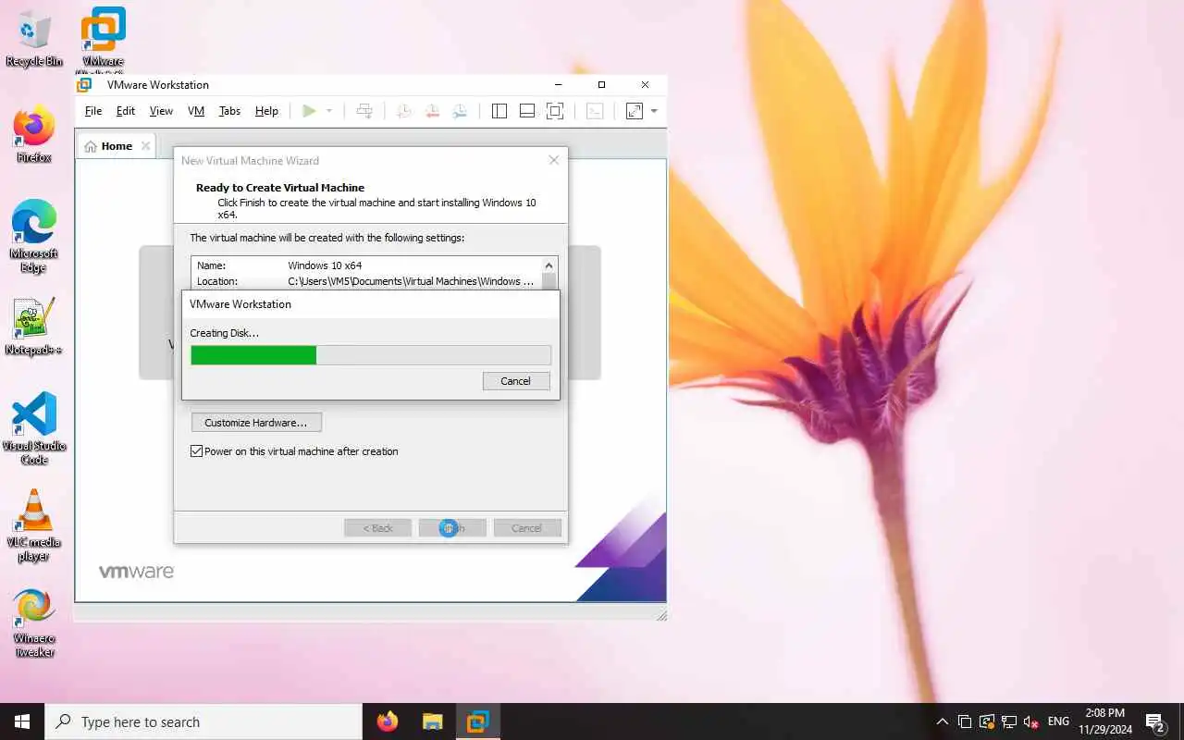The width and height of the screenshot is (1184, 740).
Task: Toggle the thumbnail bar panel icon
Action: point(527,111)
